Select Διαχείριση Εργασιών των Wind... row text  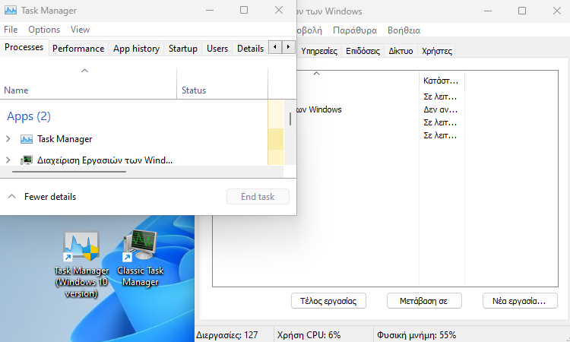105,160
